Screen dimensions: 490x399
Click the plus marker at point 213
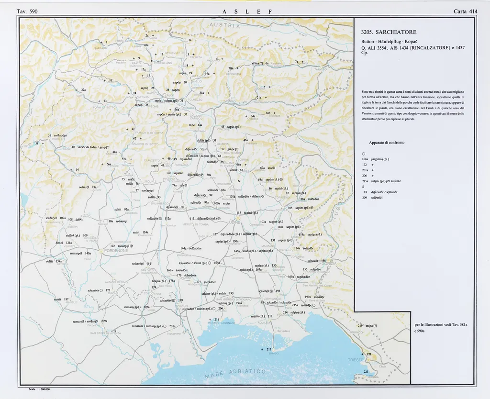(x=263, y=350)
